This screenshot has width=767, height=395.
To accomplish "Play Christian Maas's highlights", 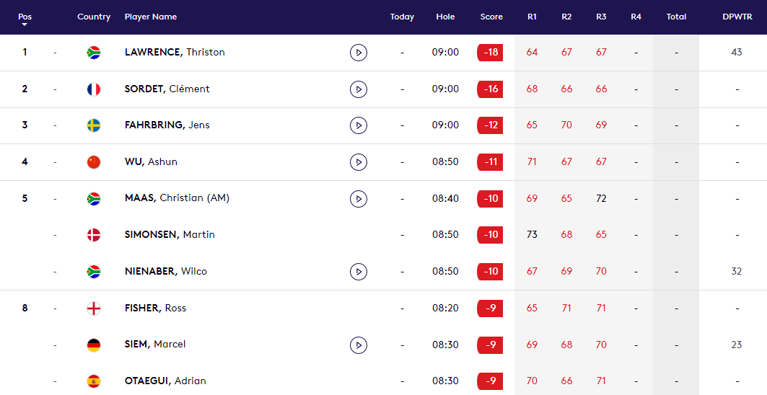I will point(359,198).
